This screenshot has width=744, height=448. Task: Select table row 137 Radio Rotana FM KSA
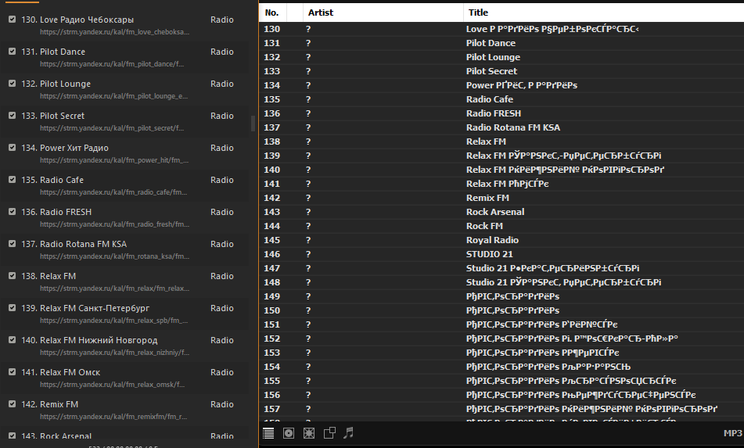point(501,127)
